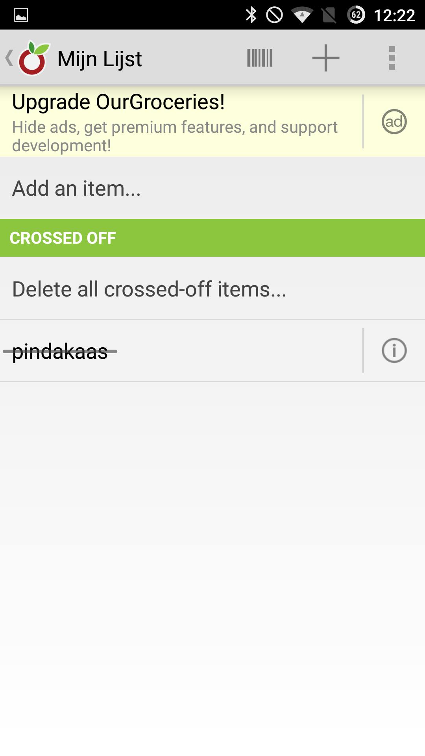The width and height of the screenshot is (425, 756).
Task: Tap the no-SIM card status icon
Action: [329, 16]
